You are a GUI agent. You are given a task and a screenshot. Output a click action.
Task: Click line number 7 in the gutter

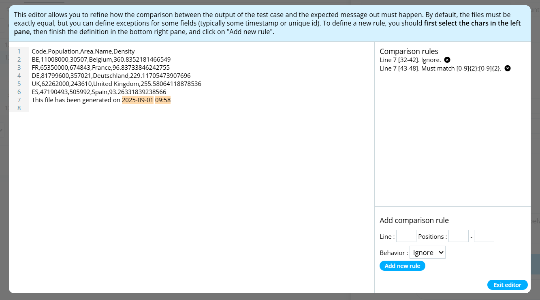(x=19, y=100)
